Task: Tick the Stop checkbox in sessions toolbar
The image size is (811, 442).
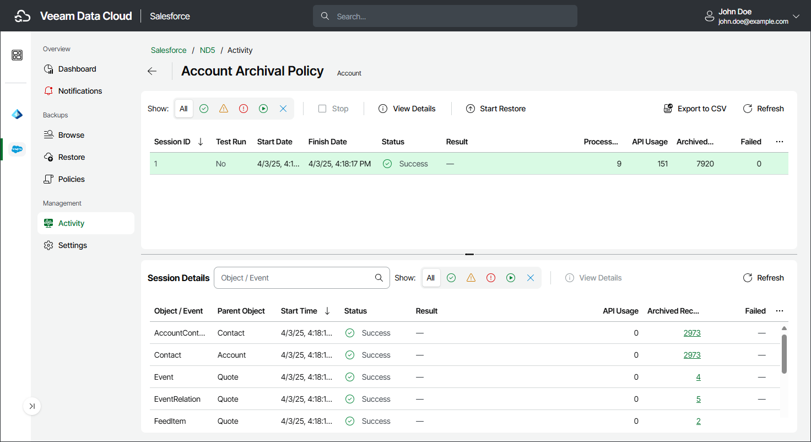Action: click(322, 109)
